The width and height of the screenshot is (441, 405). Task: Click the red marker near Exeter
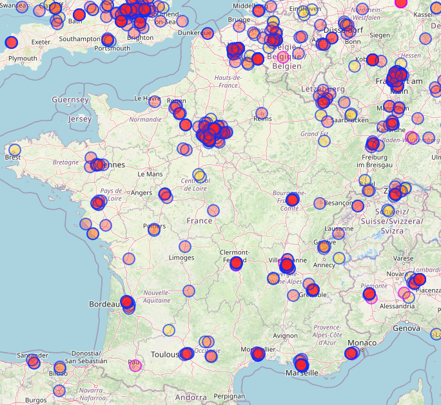coord(11,42)
